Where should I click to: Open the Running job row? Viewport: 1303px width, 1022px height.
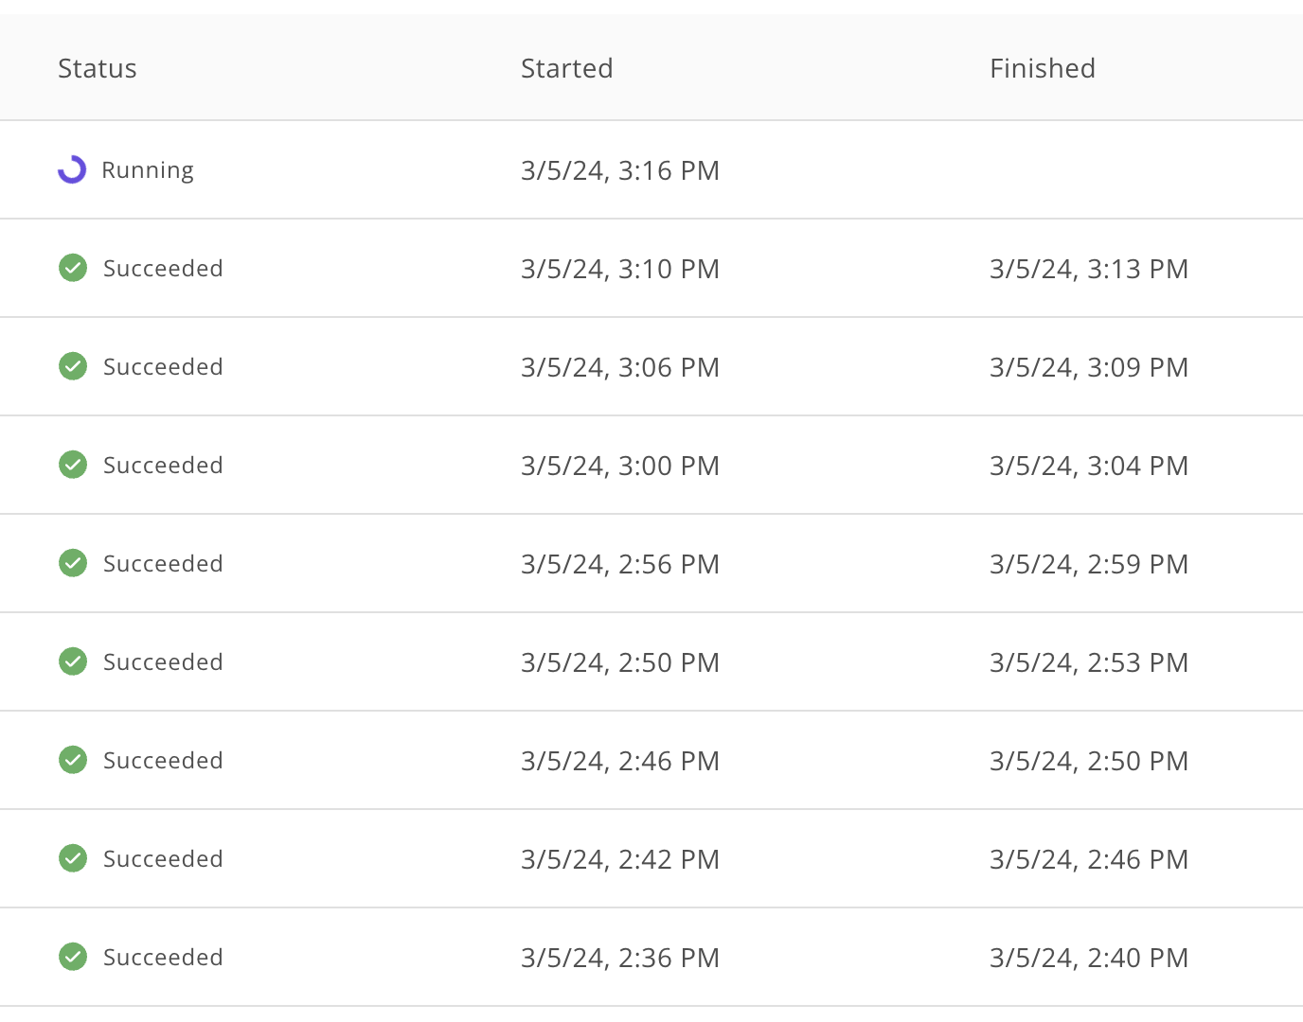pyautogui.click(x=651, y=169)
